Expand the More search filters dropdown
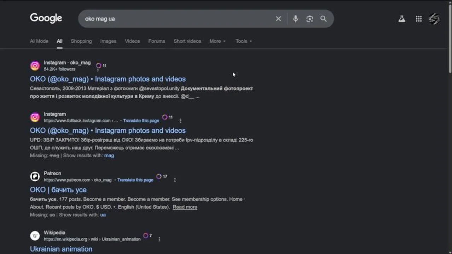 tap(217, 41)
